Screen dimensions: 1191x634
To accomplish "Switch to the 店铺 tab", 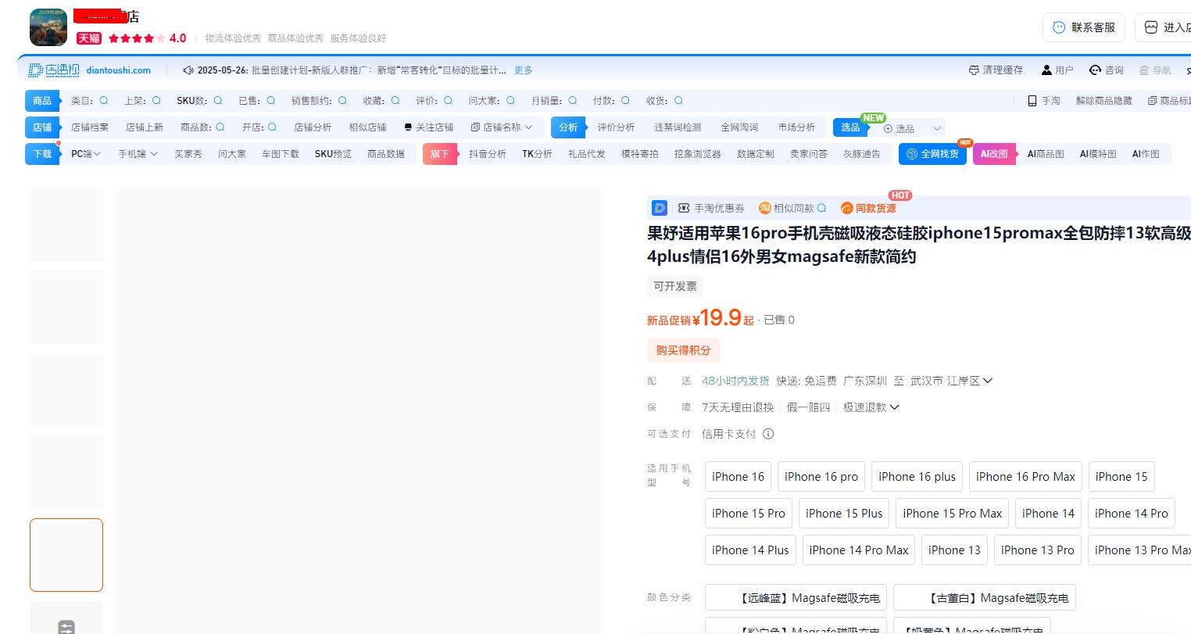I will click(x=42, y=127).
